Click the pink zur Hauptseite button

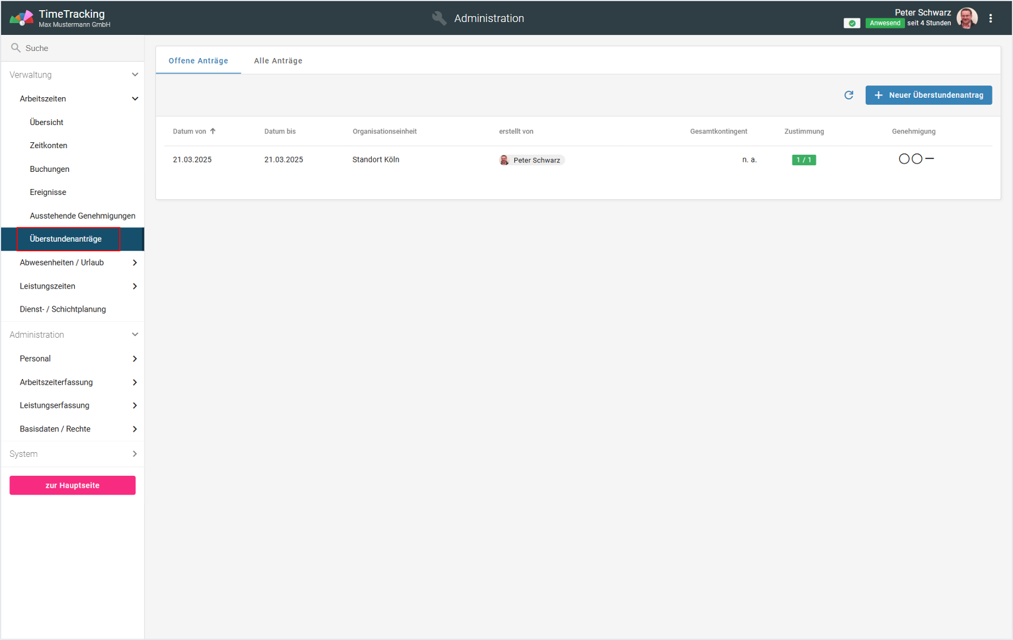tap(72, 485)
